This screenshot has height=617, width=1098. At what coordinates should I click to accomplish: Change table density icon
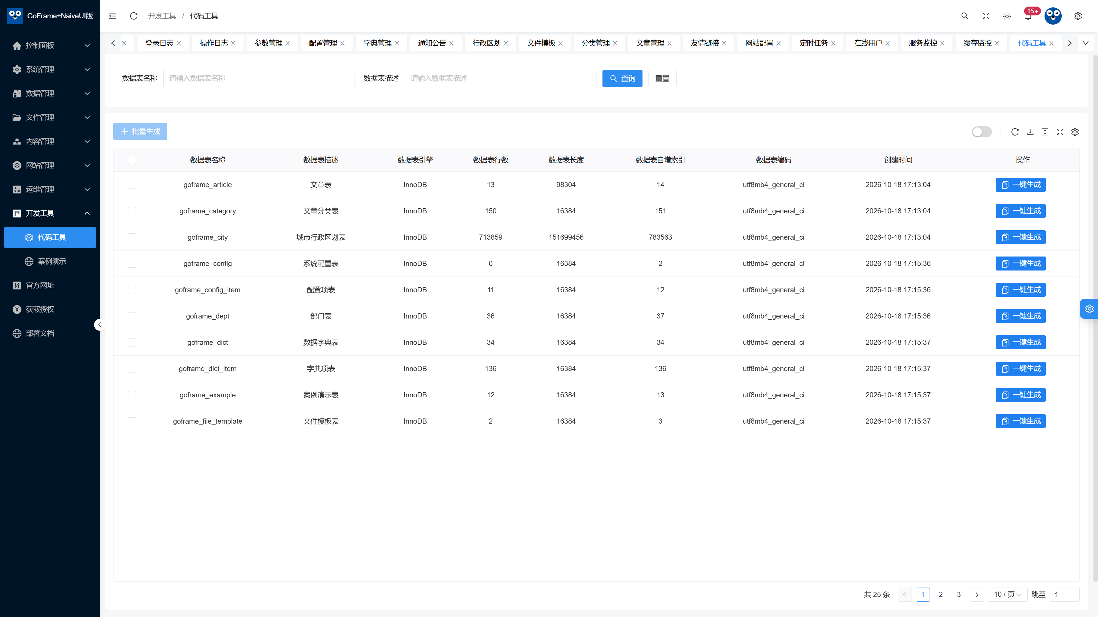click(1045, 132)
